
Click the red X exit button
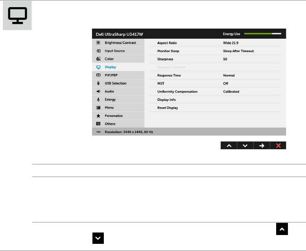tap(278, 145)
